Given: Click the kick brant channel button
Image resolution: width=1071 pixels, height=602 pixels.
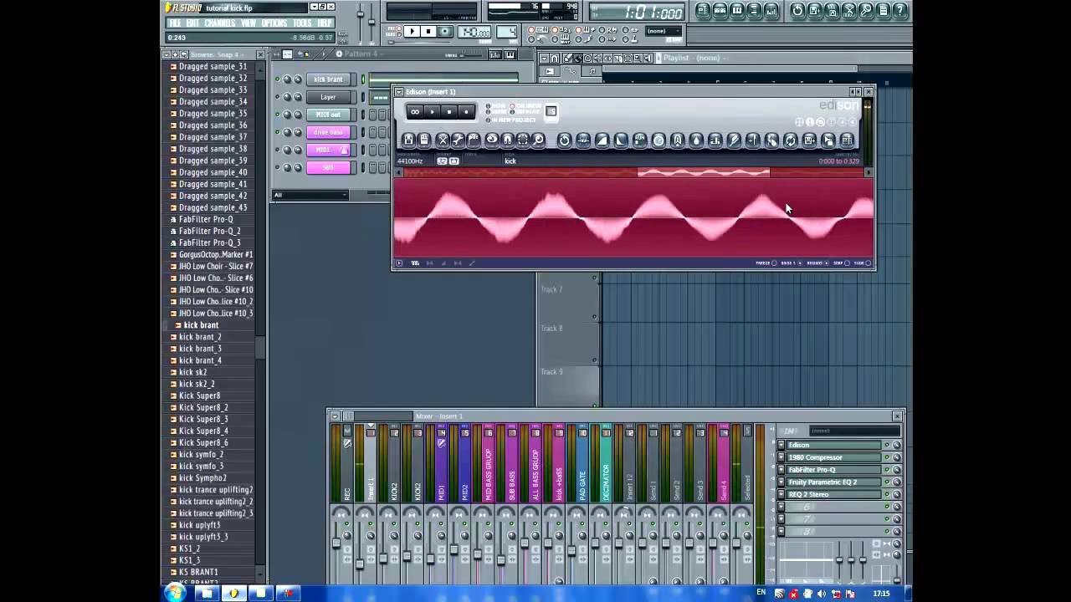Looking at the screenshot, I should coord(328,79).
